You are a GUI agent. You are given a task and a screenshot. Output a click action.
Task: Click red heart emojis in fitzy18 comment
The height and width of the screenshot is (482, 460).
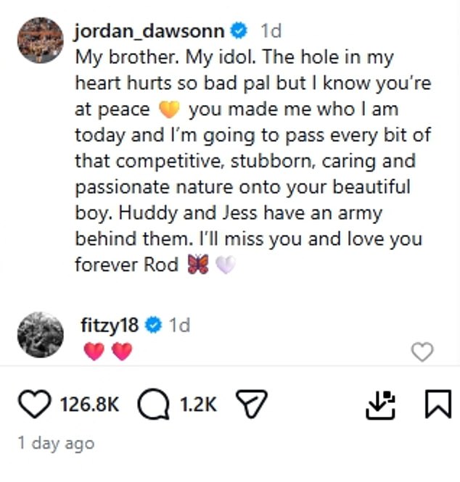[108, 352]
